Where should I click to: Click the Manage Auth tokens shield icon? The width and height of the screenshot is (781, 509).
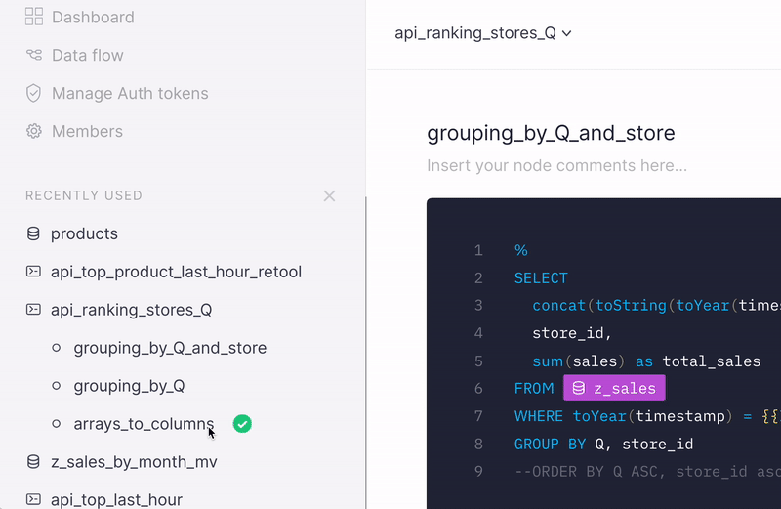coord(34,93)
